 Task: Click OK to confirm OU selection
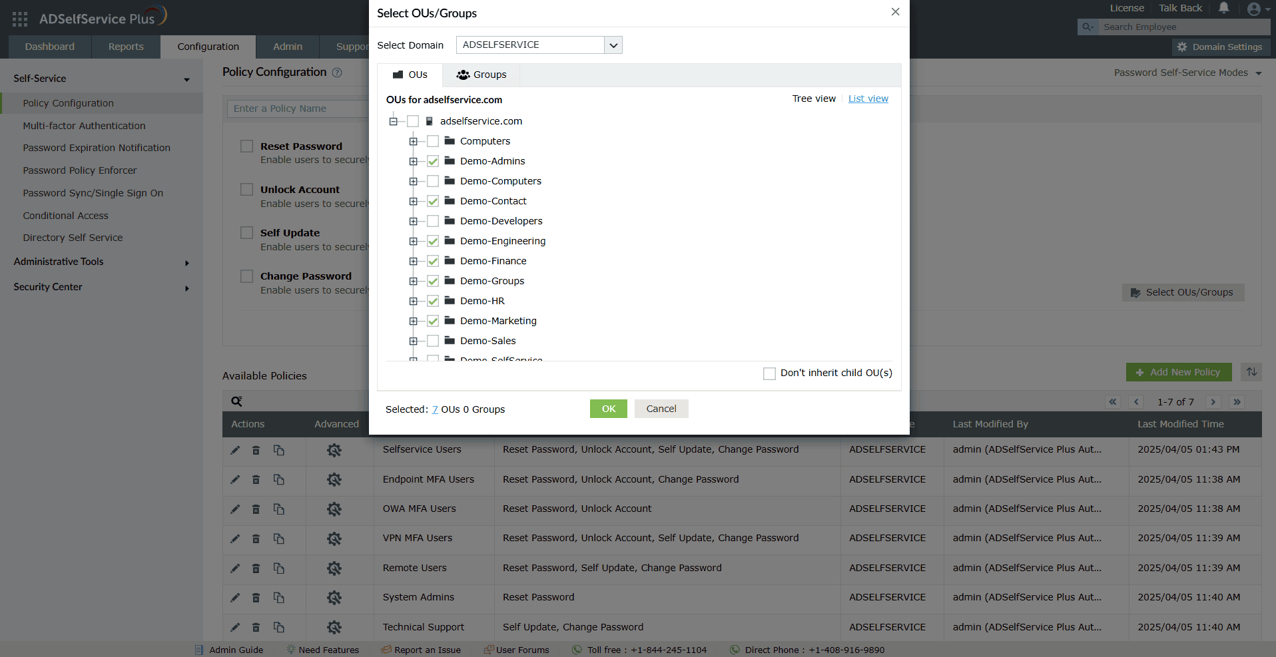pos(609,409)
